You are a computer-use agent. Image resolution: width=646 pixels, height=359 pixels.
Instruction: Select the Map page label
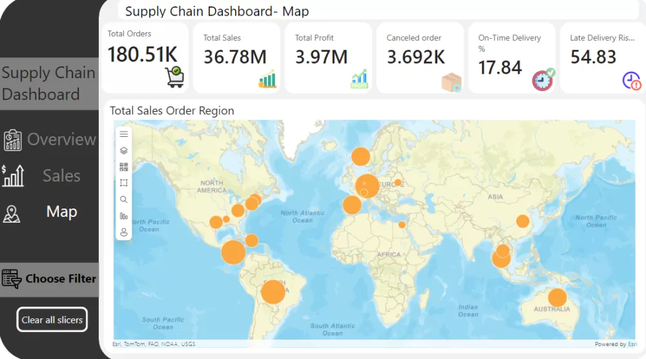(x=61, y=212)
